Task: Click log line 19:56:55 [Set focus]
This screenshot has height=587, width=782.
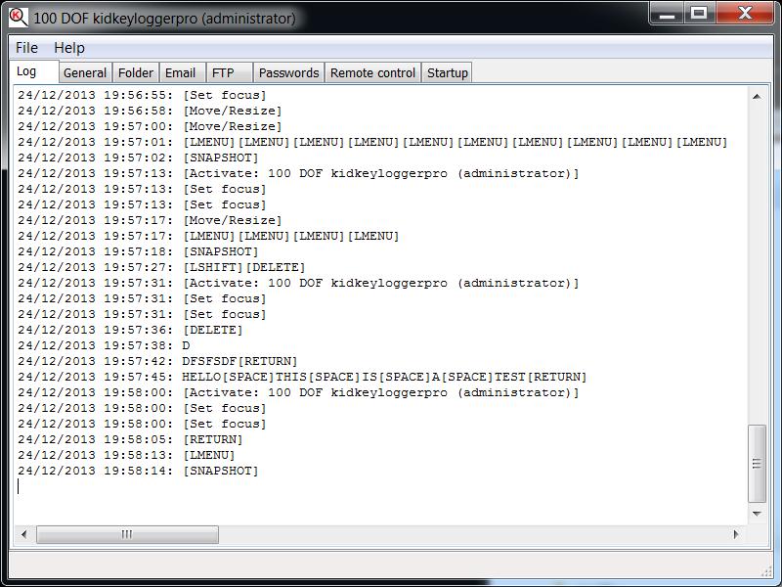Action: 142,95
